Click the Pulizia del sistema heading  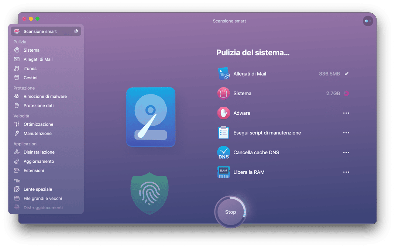coord(253,52)
